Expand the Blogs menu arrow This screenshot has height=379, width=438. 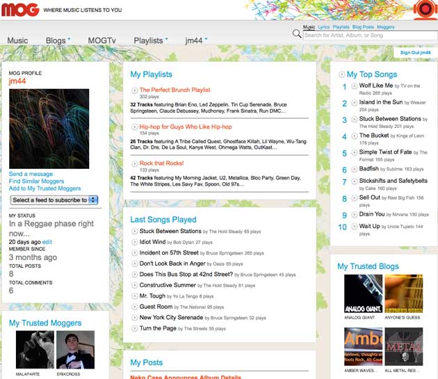point(69,38)
